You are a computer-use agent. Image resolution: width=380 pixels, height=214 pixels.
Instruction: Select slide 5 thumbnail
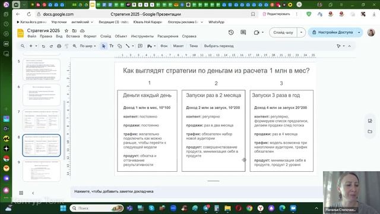point(42,70)
